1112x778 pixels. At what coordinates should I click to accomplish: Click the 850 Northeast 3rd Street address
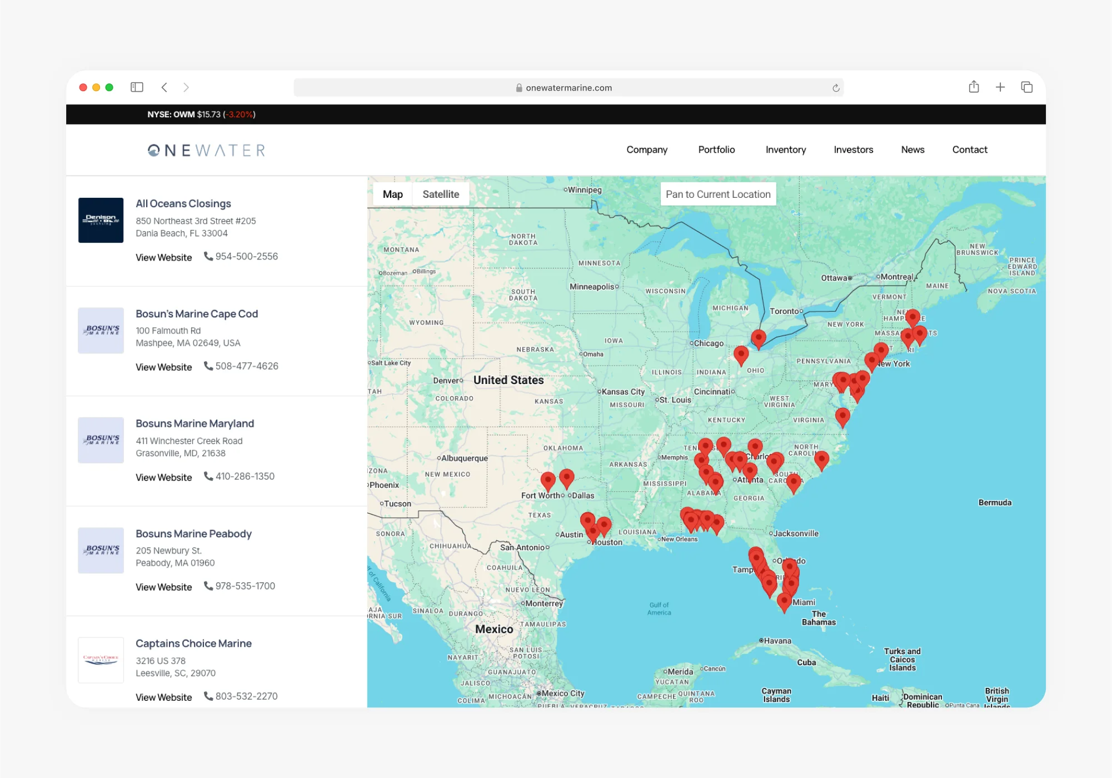196,221
